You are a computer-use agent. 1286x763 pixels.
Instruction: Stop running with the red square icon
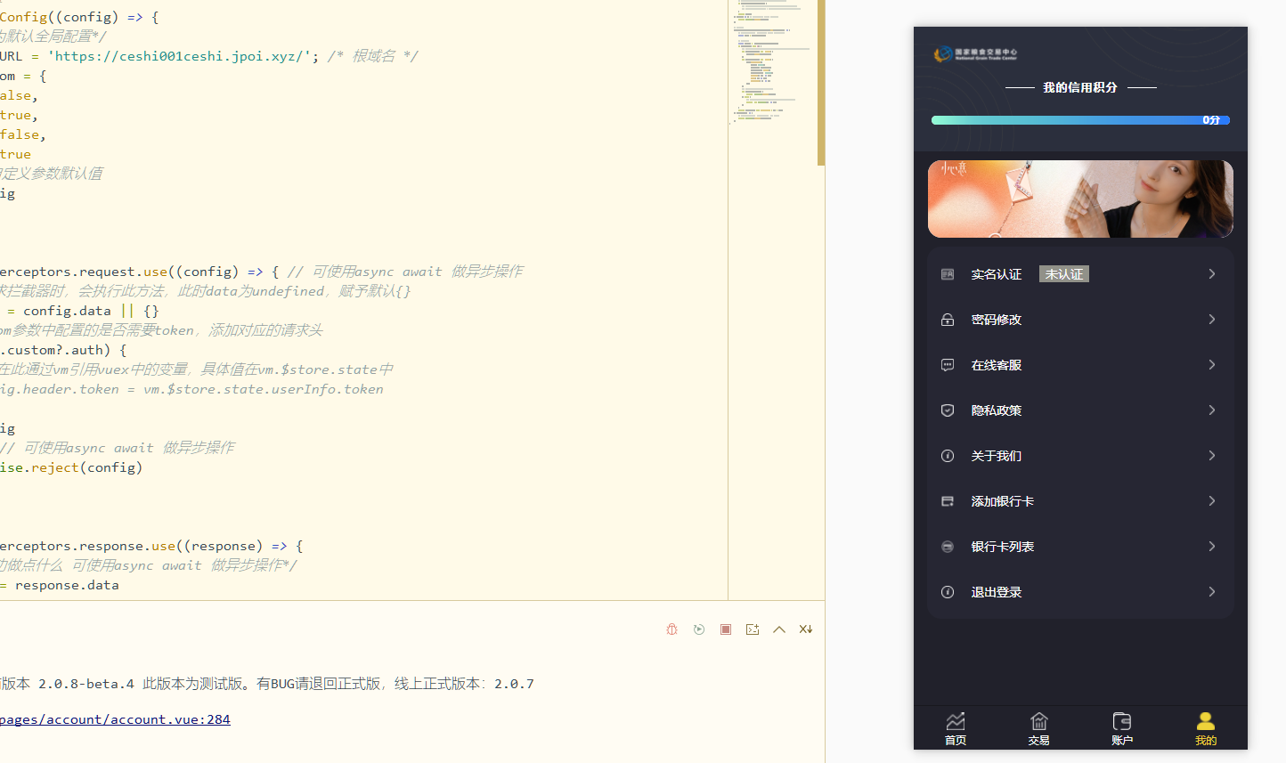[726, 629]
